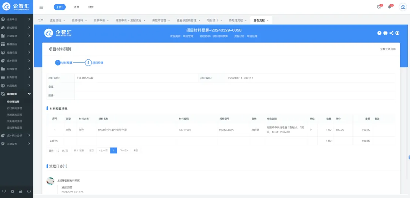The image size is (410, 198).
Task: Click the 首页 first page button
Action: [x=91, y=151]
